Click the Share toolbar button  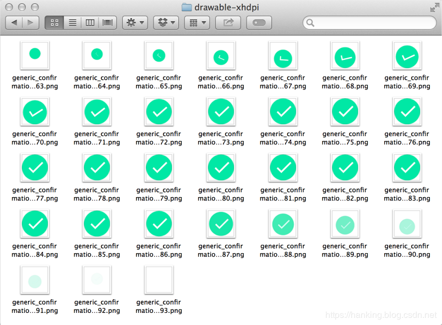(228, 23)
